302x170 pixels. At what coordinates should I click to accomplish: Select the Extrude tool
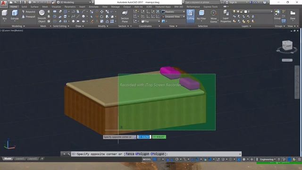(x=15, y=15)
